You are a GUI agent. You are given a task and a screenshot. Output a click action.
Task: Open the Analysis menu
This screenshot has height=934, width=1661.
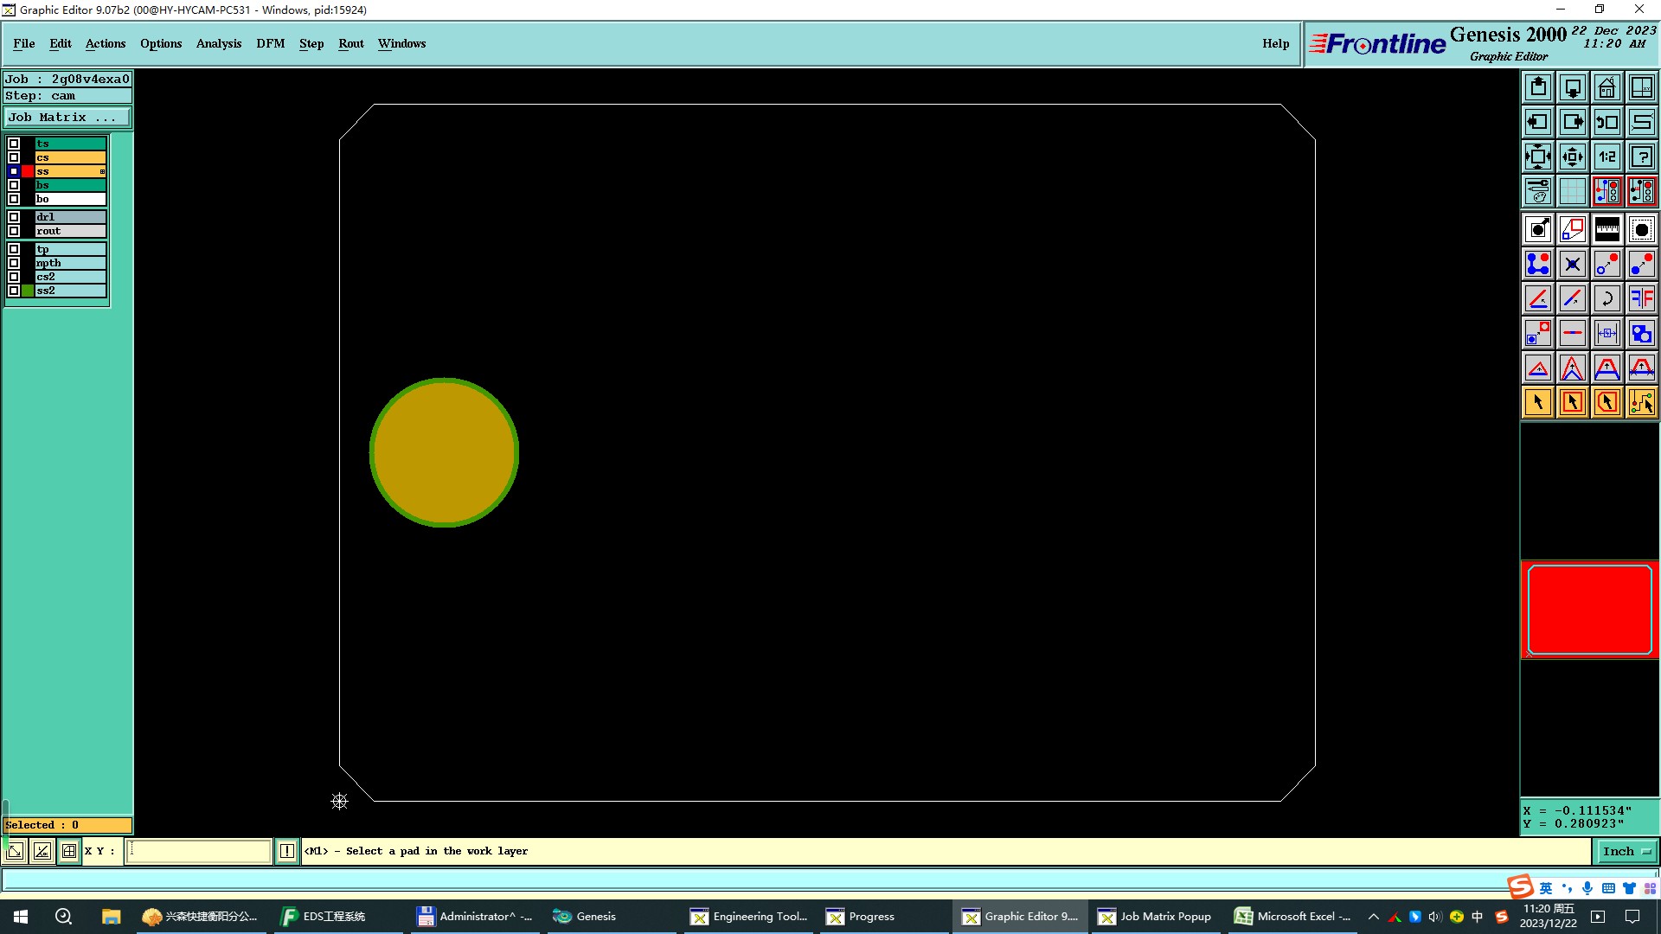pyautogui.click(x=218, y=43)
